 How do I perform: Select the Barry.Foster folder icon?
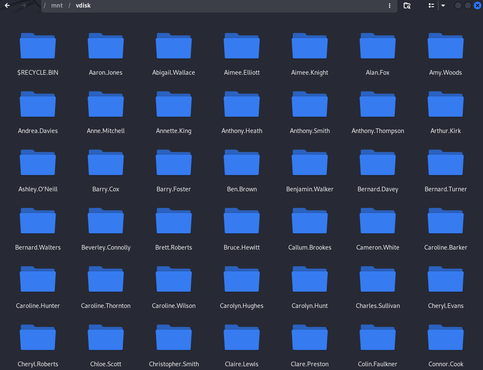click(x=174, y=162)
